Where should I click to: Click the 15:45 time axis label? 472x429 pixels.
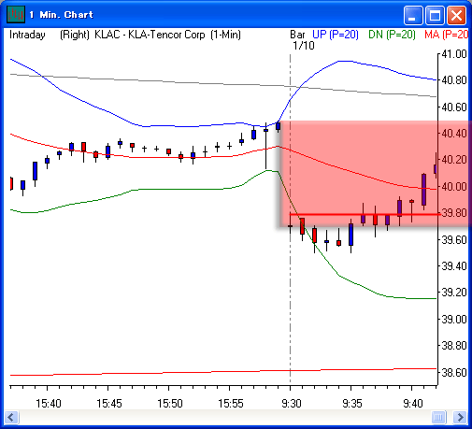(109, 404)
